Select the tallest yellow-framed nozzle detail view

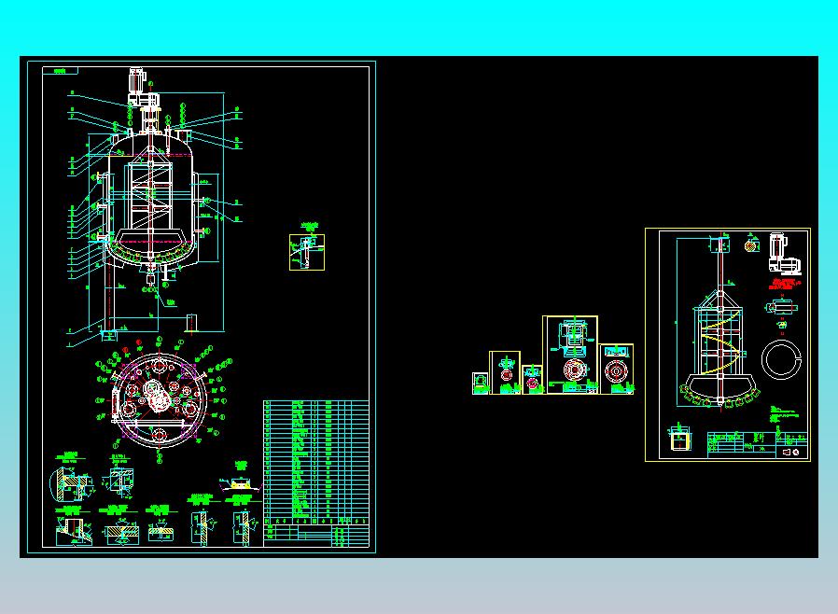coord(570,355)
